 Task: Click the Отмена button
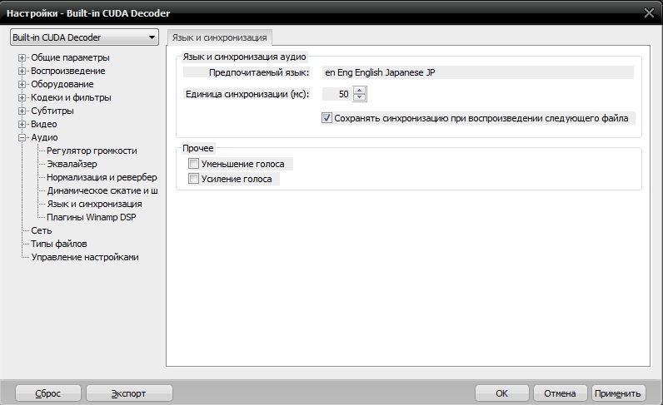coord(560,393)
